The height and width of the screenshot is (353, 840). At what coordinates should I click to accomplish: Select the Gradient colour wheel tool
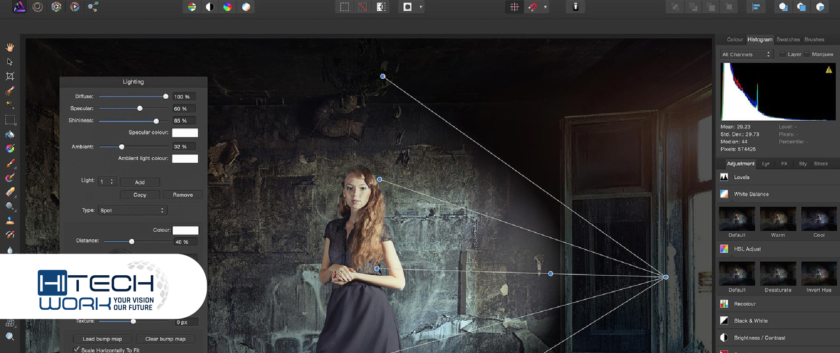[x=10, y=149]
